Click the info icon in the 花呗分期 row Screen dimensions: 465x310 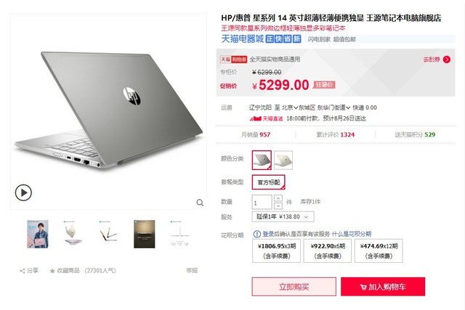[256, 234]
